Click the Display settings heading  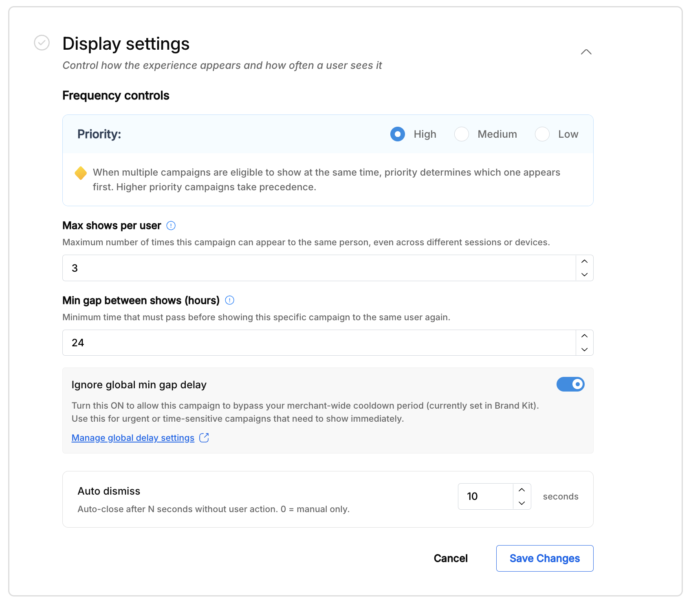coord(126,44)
